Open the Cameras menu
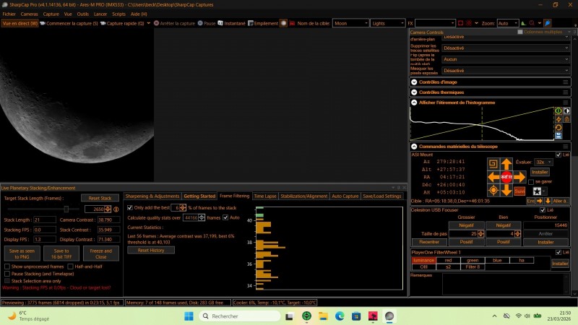578x325 pixels. tap(29, 14)
